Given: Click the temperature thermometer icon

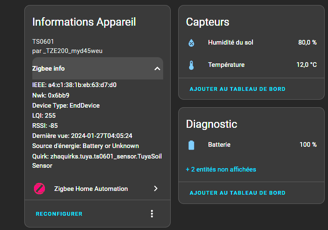Looking at the screenshot, I should click(x=191, y=65).
